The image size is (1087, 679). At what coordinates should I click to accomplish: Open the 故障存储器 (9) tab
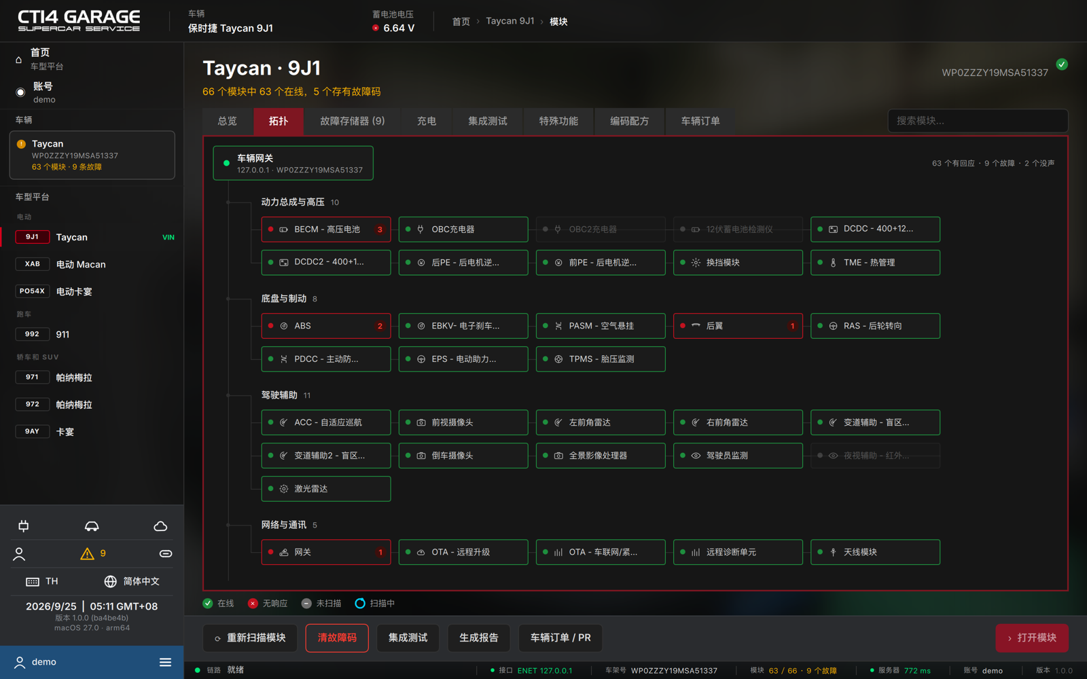353,122
